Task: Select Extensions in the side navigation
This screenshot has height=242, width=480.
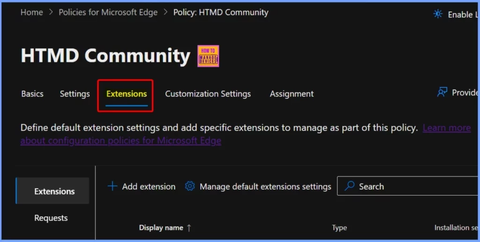Action: (x=52, y=191)
